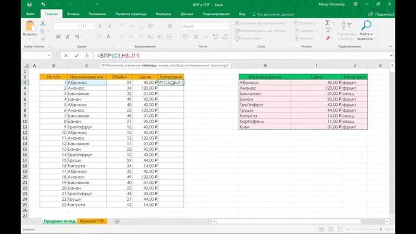Viewport: 416px width, 234px height.
Task: Click the Clear eraser icon
Action: pos(328,38)
